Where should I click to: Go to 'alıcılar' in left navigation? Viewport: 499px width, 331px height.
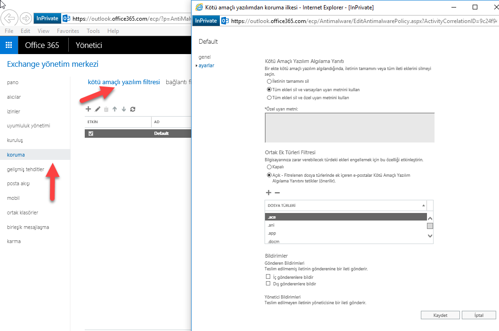(x=14, y=97)
